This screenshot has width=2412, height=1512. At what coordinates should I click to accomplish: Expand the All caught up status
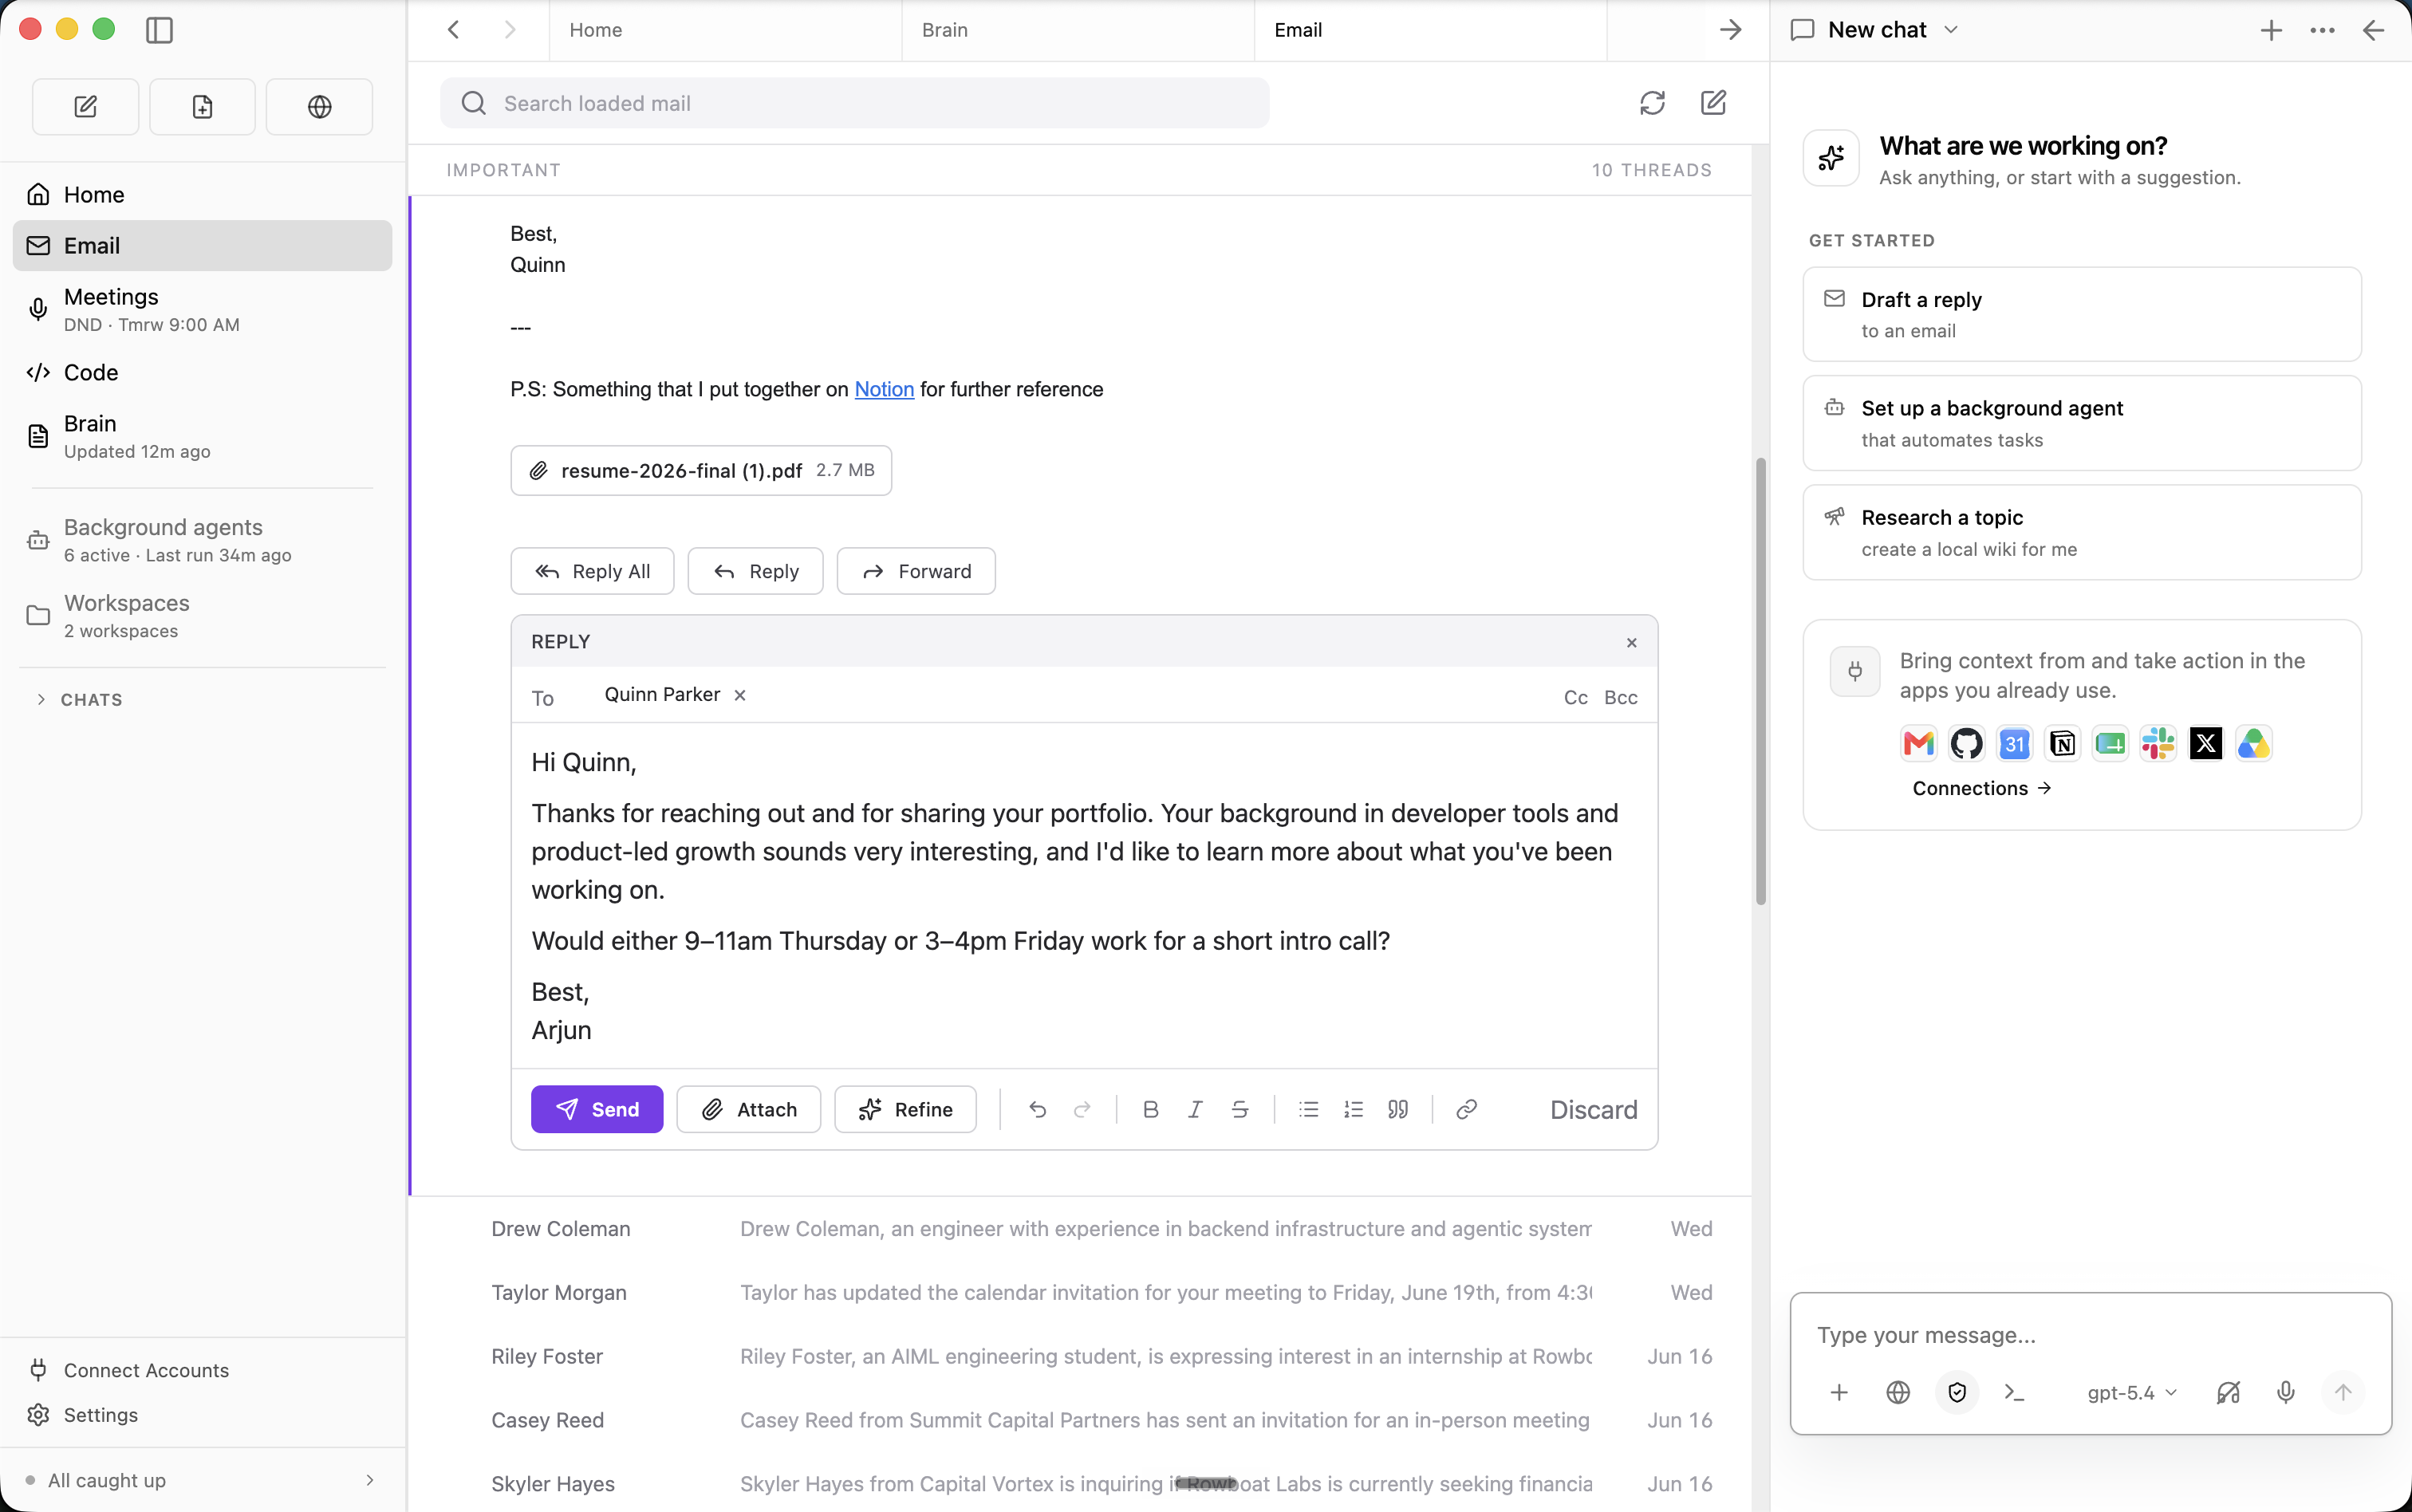click(202, 1480)
